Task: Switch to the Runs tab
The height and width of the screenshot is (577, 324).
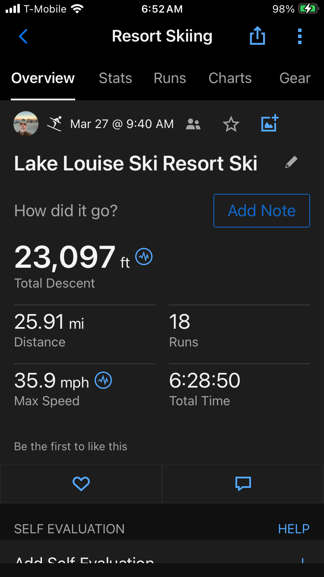Action: coord(170,78)
